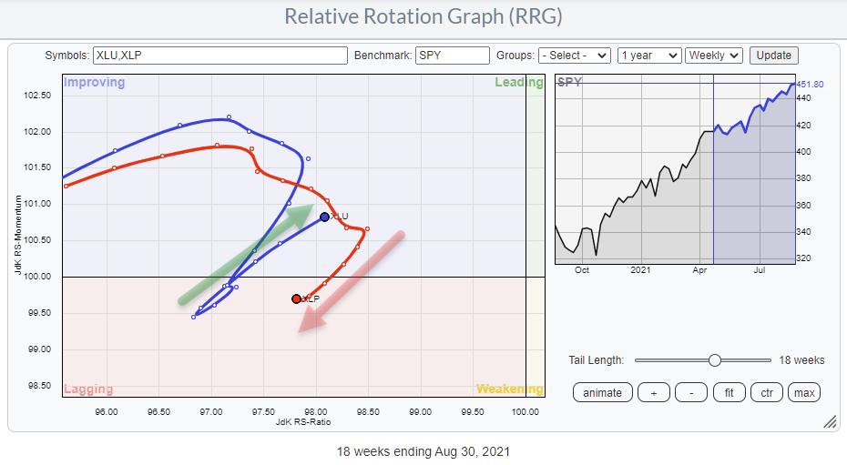This screenshot has width=847, height=465.
Task: Click the animate button
Action: pyautogui.click(x=603, y=392)
